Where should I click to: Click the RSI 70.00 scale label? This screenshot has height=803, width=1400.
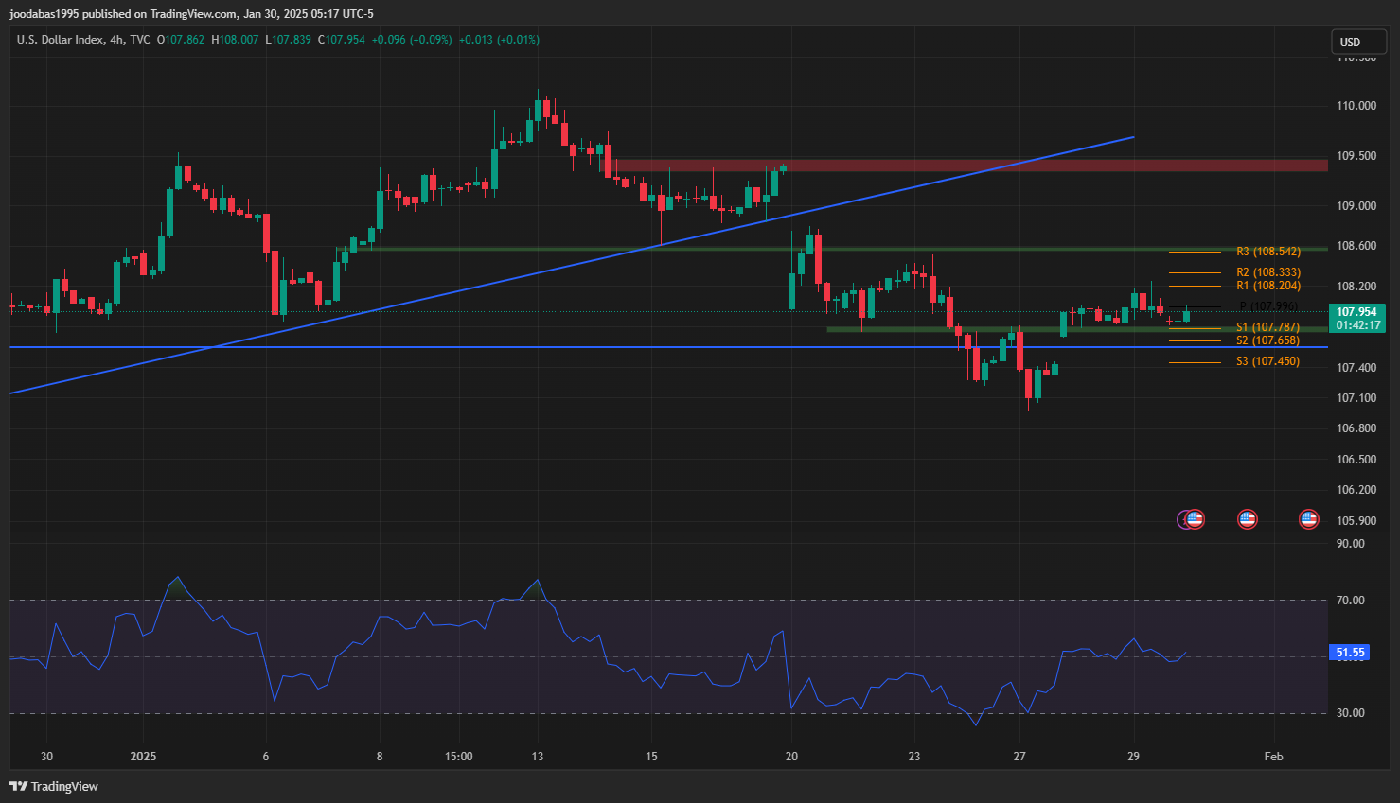point(1351,601)
